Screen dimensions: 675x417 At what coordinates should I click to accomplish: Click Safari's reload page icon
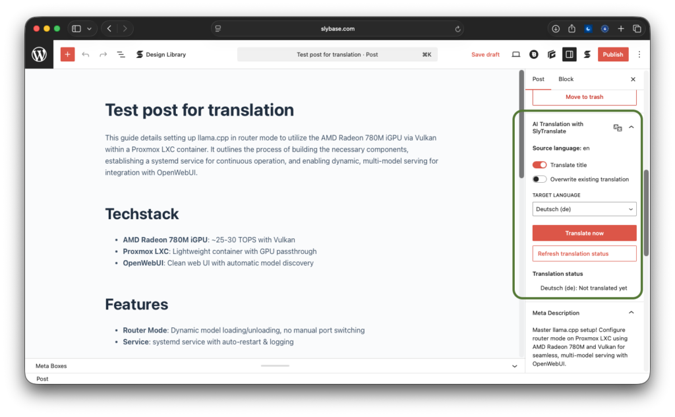pyautogui.click(x=457, y=29)
